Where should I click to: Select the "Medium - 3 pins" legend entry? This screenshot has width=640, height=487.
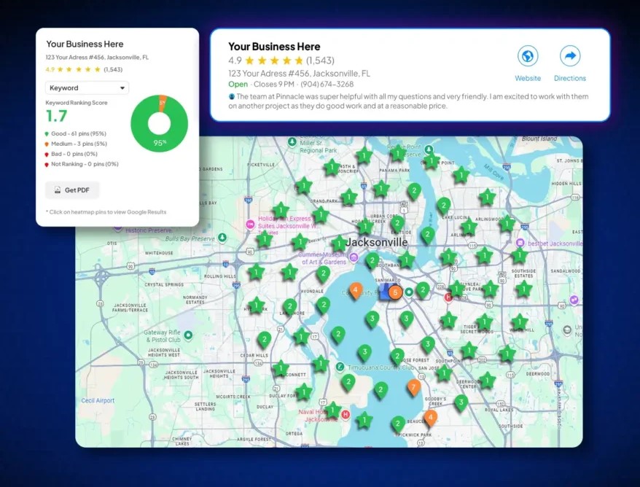pyautogui.click(x=80, y=144)
